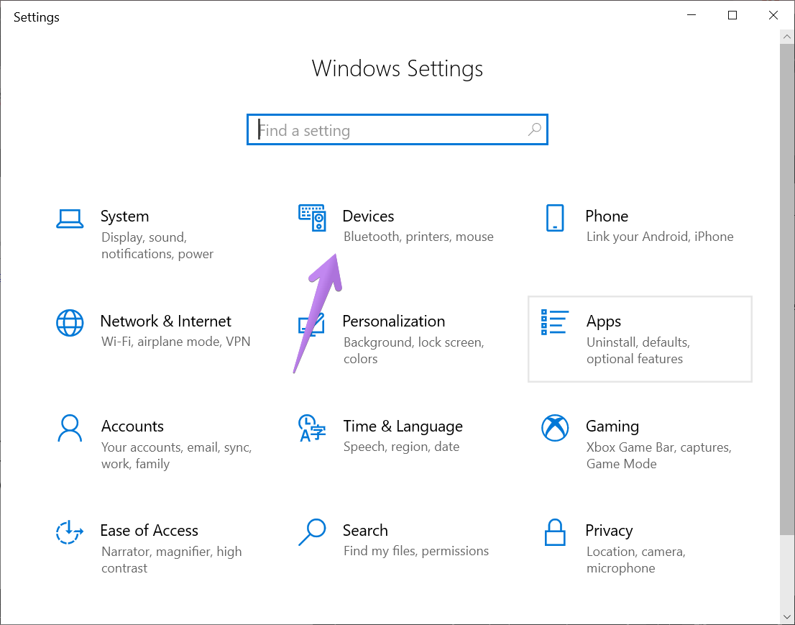The height and width of the screenshot is (625, 795).
Task: Open the Phone settings title
Action: tap(607, 216)
